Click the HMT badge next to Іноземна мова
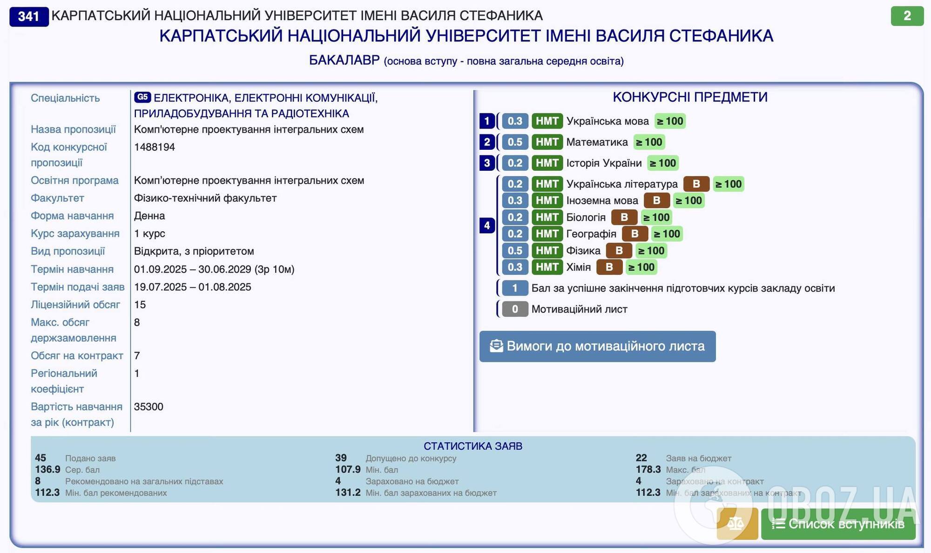This screenshot has width=931, height=553. 547,201
